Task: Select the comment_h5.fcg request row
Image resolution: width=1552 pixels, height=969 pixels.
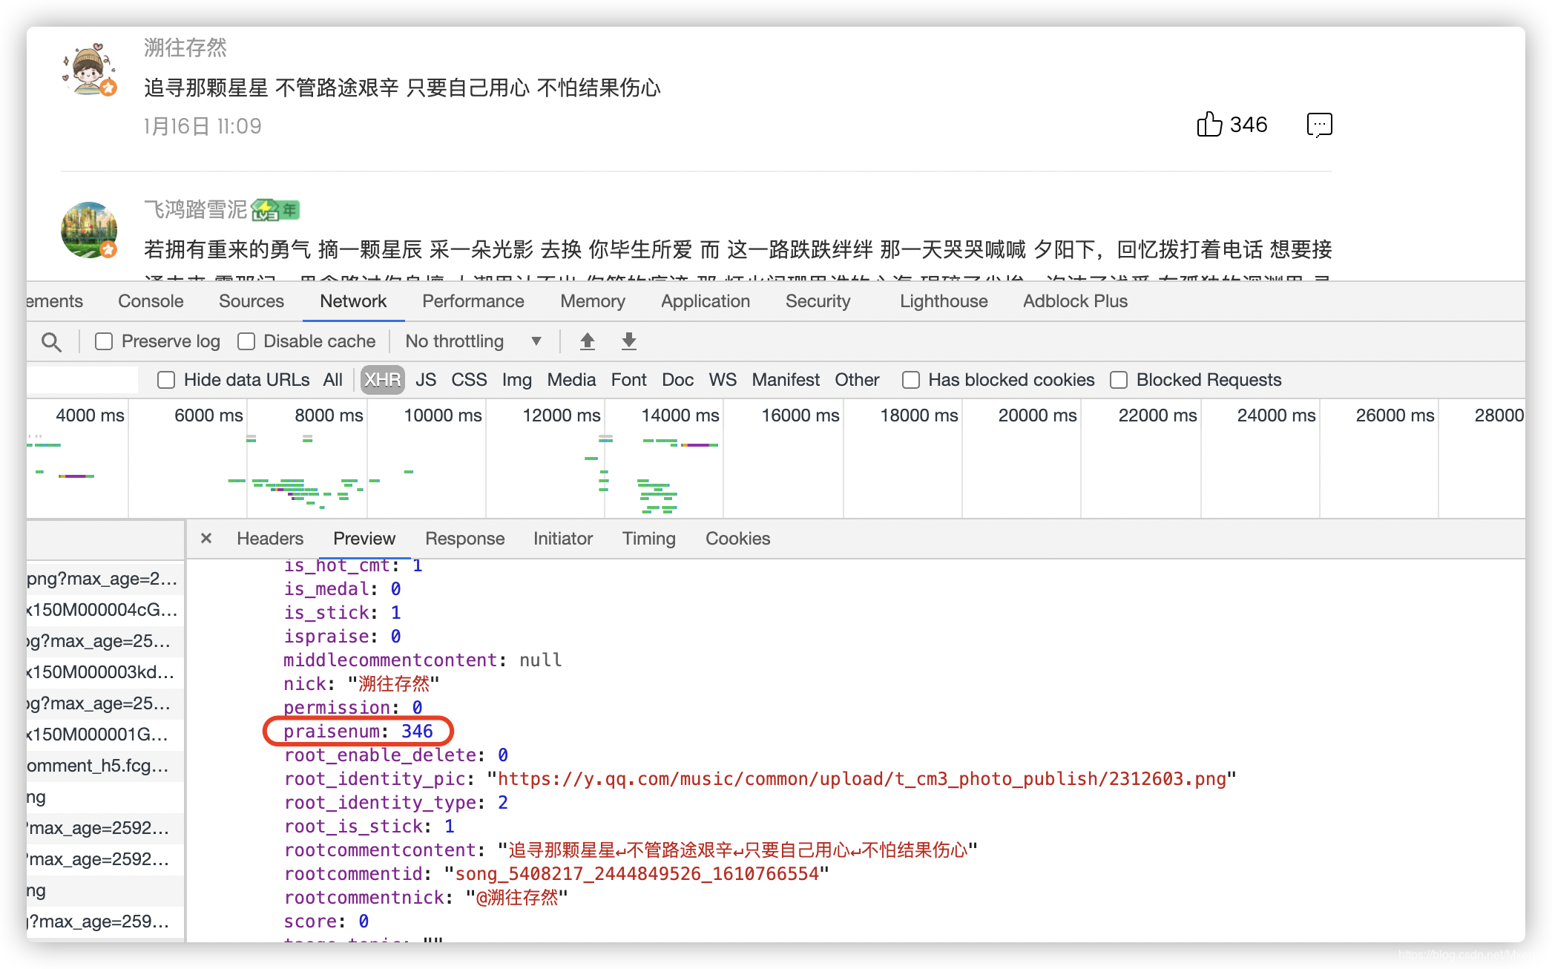Action: [x=98, y=766]
